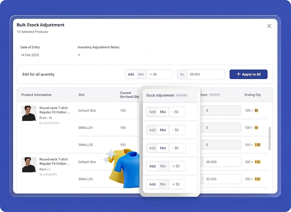The image size is (291, 212).
Task: Choose Min for the SMALL01 row adjustment
Action: tap(163, 130)
